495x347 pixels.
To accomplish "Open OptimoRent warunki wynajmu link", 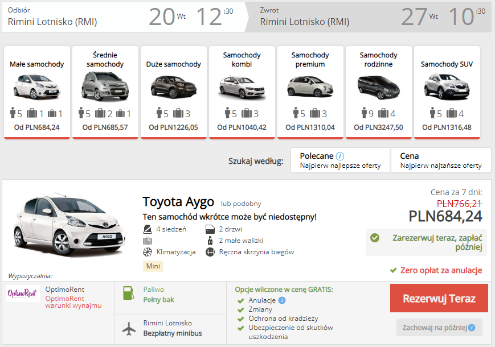I will coord(73,302).
